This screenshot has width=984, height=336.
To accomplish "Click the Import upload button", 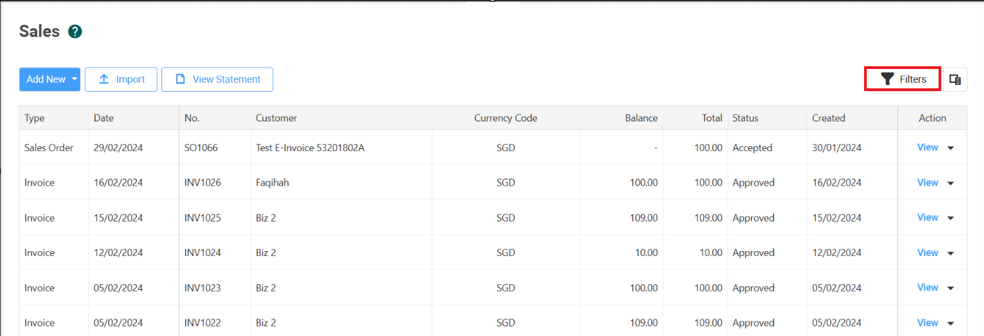I will coord(121,79).
